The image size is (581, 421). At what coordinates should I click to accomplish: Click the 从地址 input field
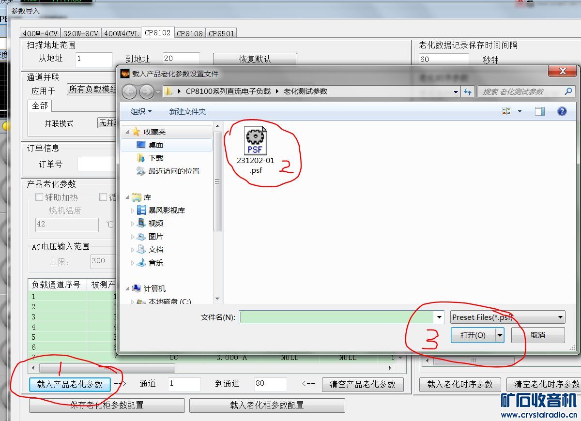(x=94, y=59)
